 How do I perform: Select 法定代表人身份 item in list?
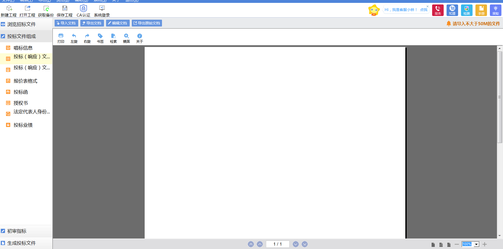[x=26, y=114]
